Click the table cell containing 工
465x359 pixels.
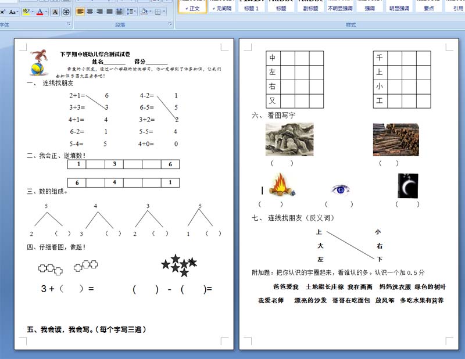380,101
